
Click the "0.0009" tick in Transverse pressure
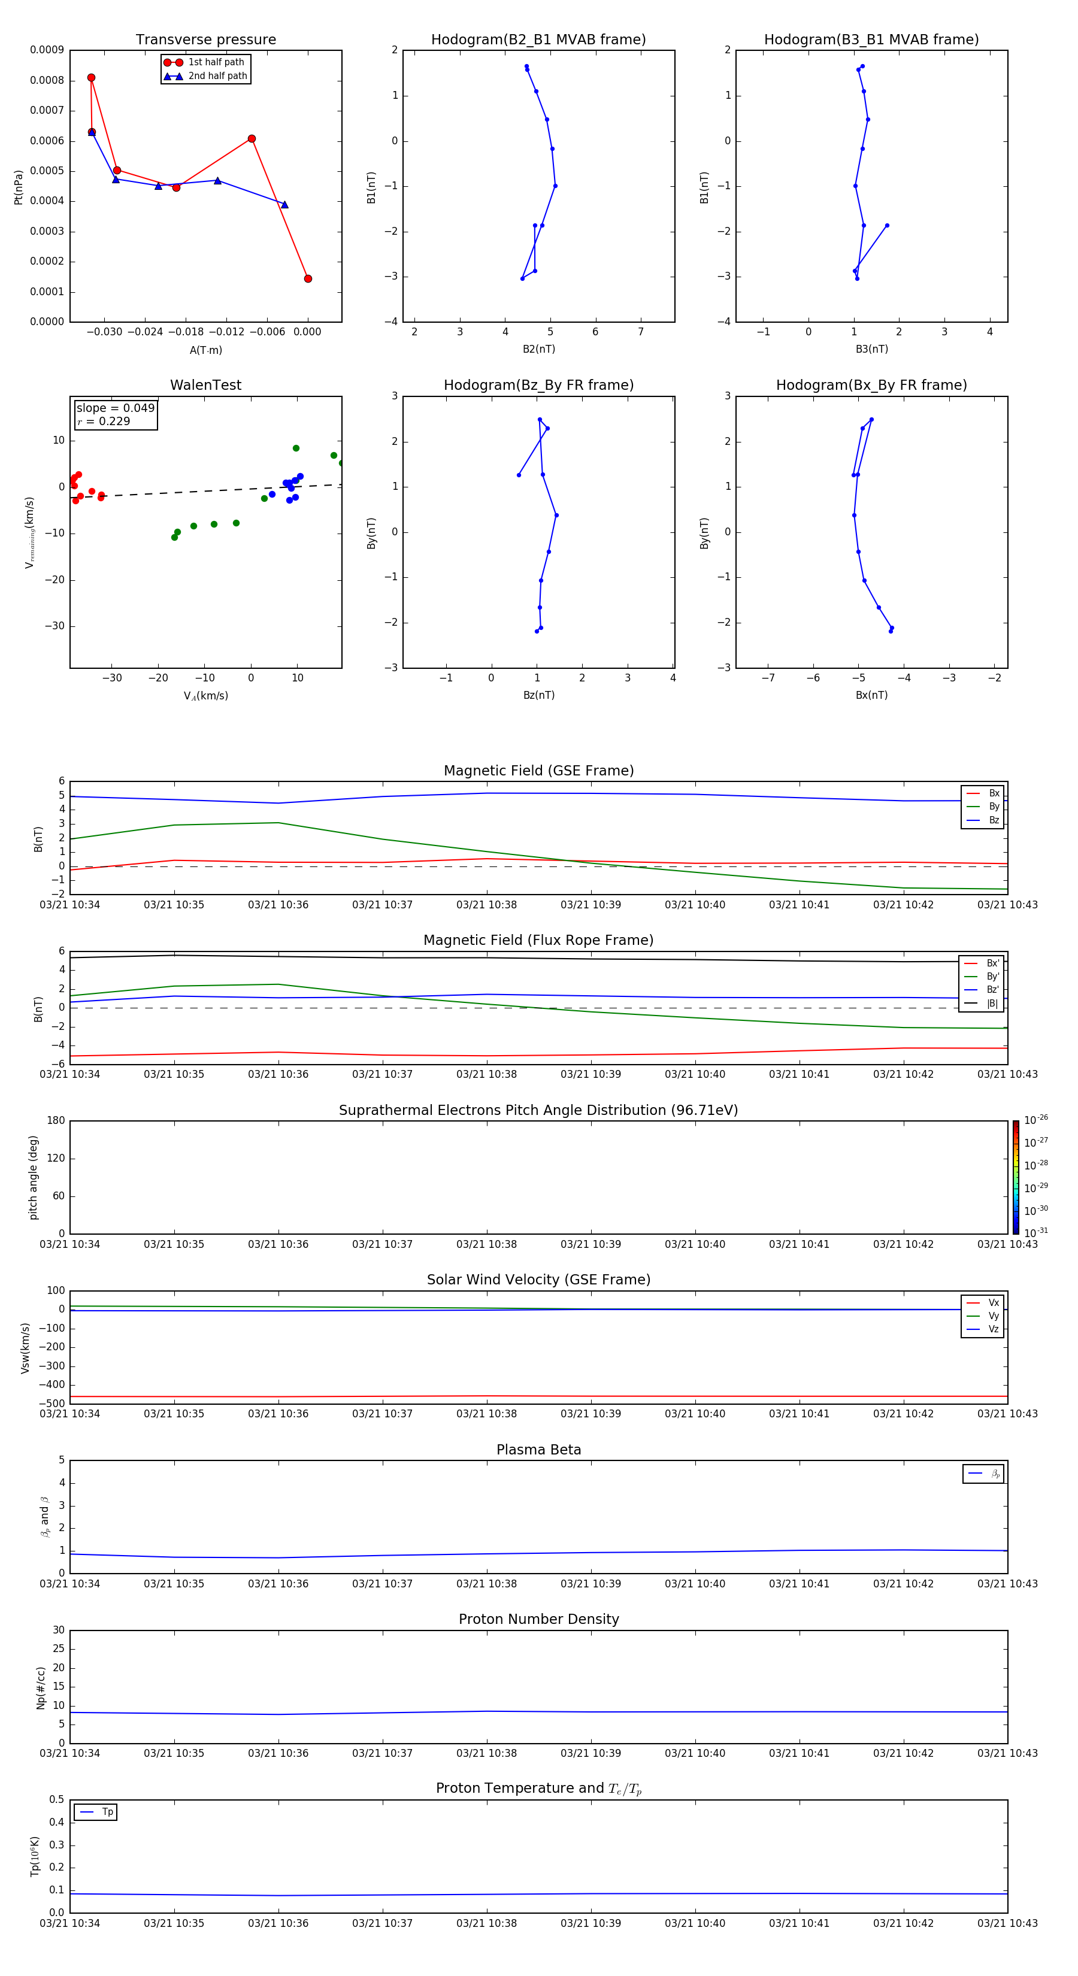coord(47,50)
